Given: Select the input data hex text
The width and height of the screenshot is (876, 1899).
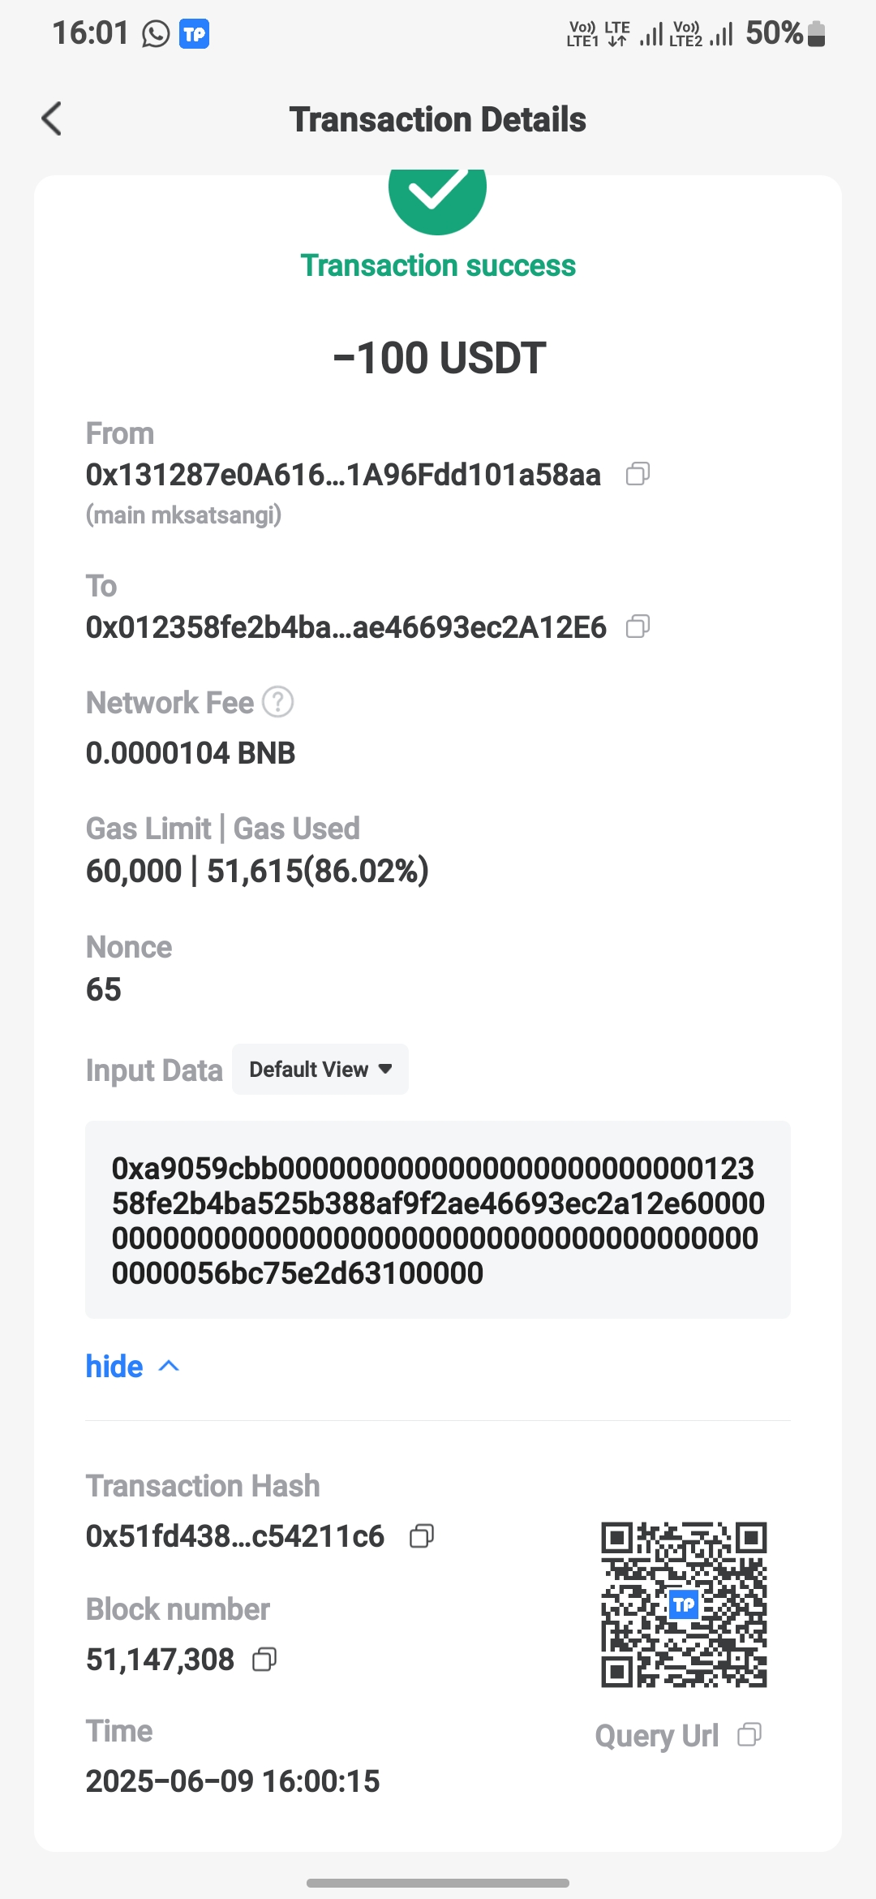Looking at the screenshot, I should (x=437, y=1220).
